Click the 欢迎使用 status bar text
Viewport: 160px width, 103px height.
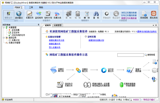pos(9,100)
